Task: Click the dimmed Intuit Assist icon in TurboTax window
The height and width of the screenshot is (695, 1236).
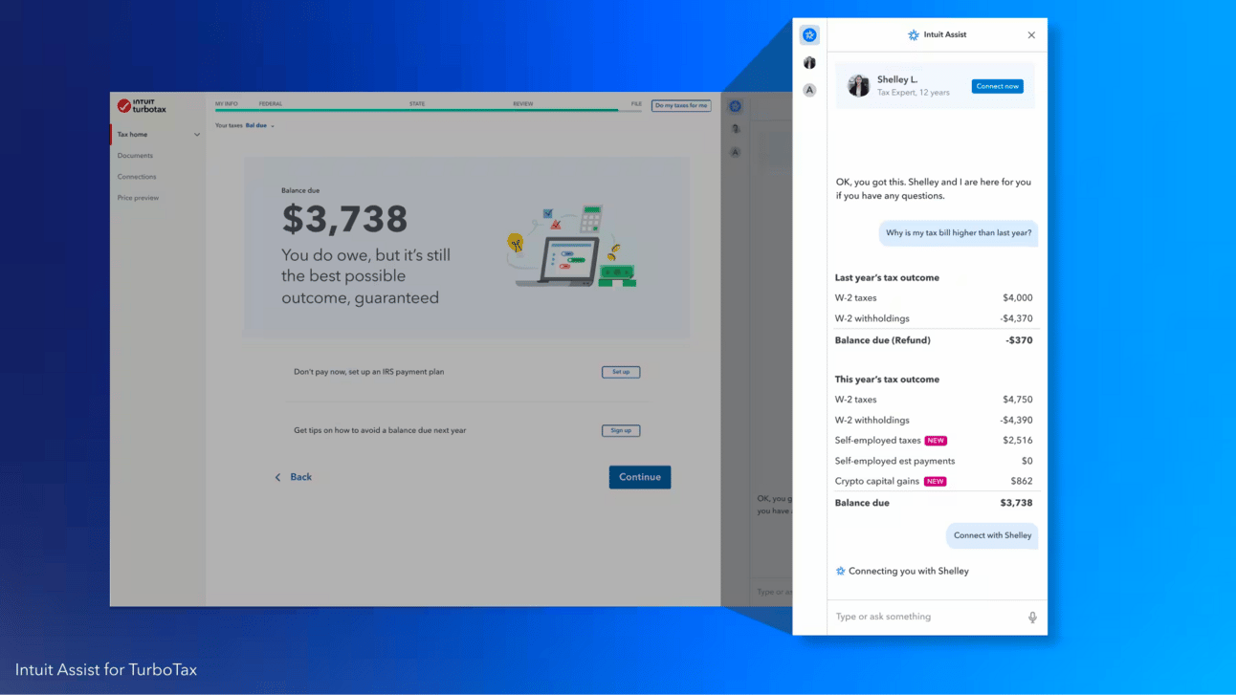Action: (x=735, y=106)
